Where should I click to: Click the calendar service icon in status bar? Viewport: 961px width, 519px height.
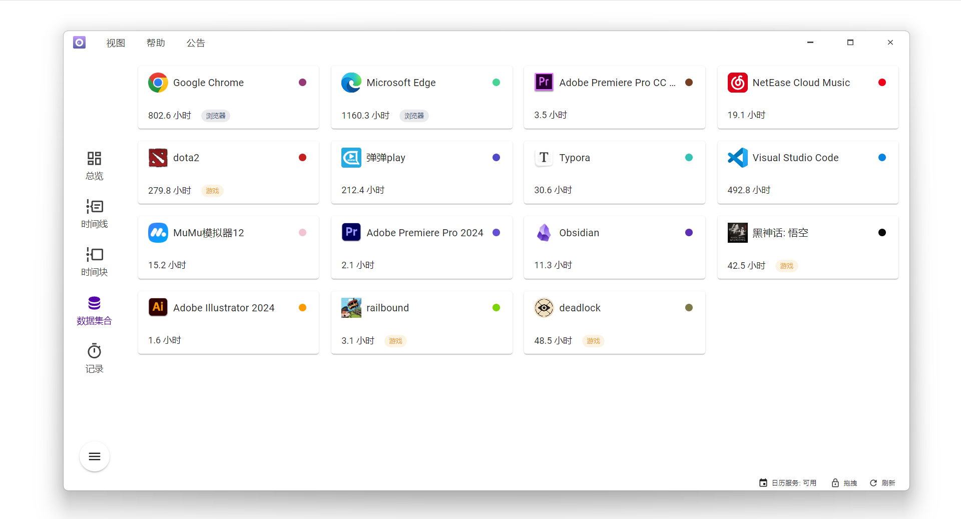[x=763, y=482]
